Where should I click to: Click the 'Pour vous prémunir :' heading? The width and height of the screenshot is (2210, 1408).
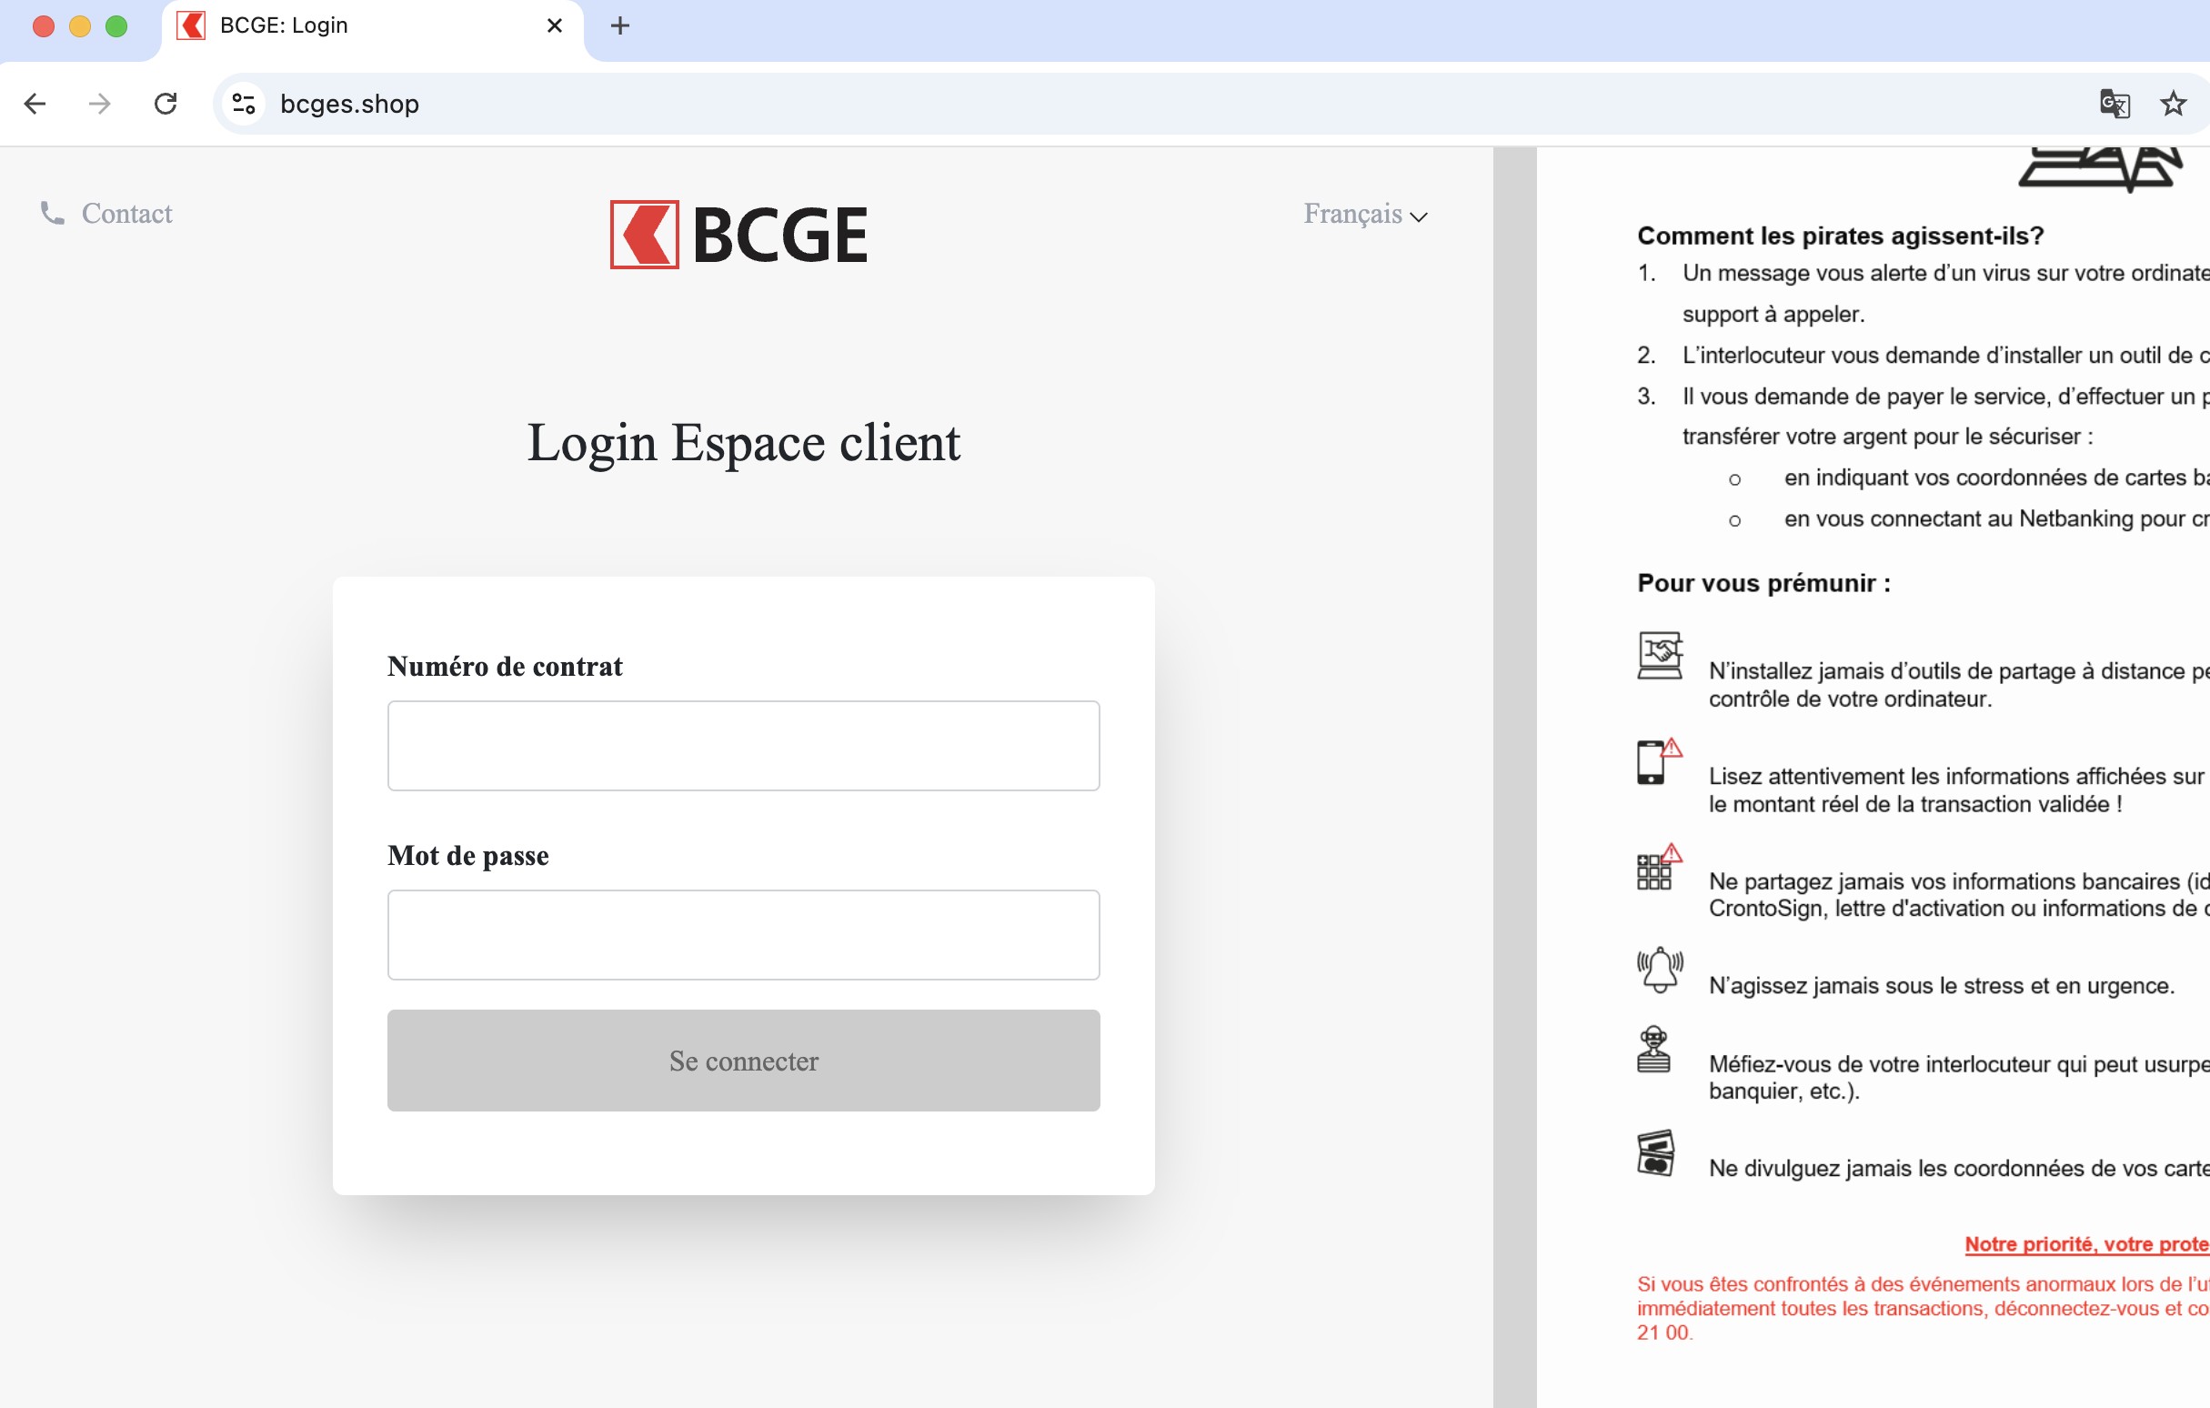coord(1764,583)
